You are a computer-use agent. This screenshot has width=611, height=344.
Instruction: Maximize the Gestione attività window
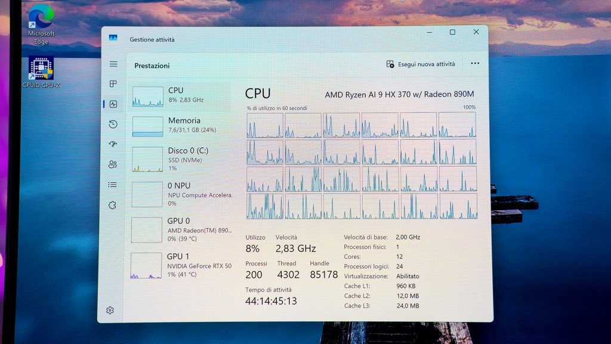click(452, 32)
